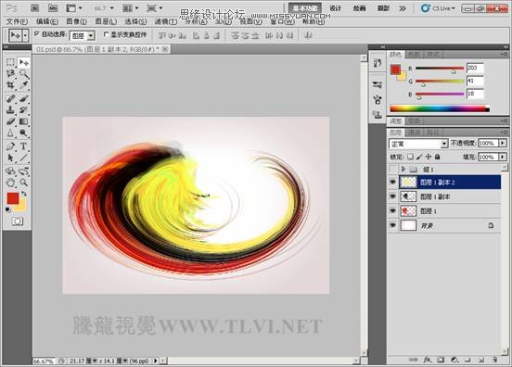The image size is (512, 367).
Task: Expand the 组 1 layer group
Action: tap(403, 169)
